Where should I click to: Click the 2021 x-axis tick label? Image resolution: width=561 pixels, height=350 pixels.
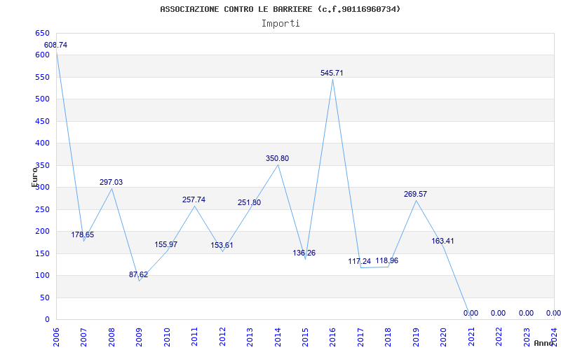[x=471, y=337]
